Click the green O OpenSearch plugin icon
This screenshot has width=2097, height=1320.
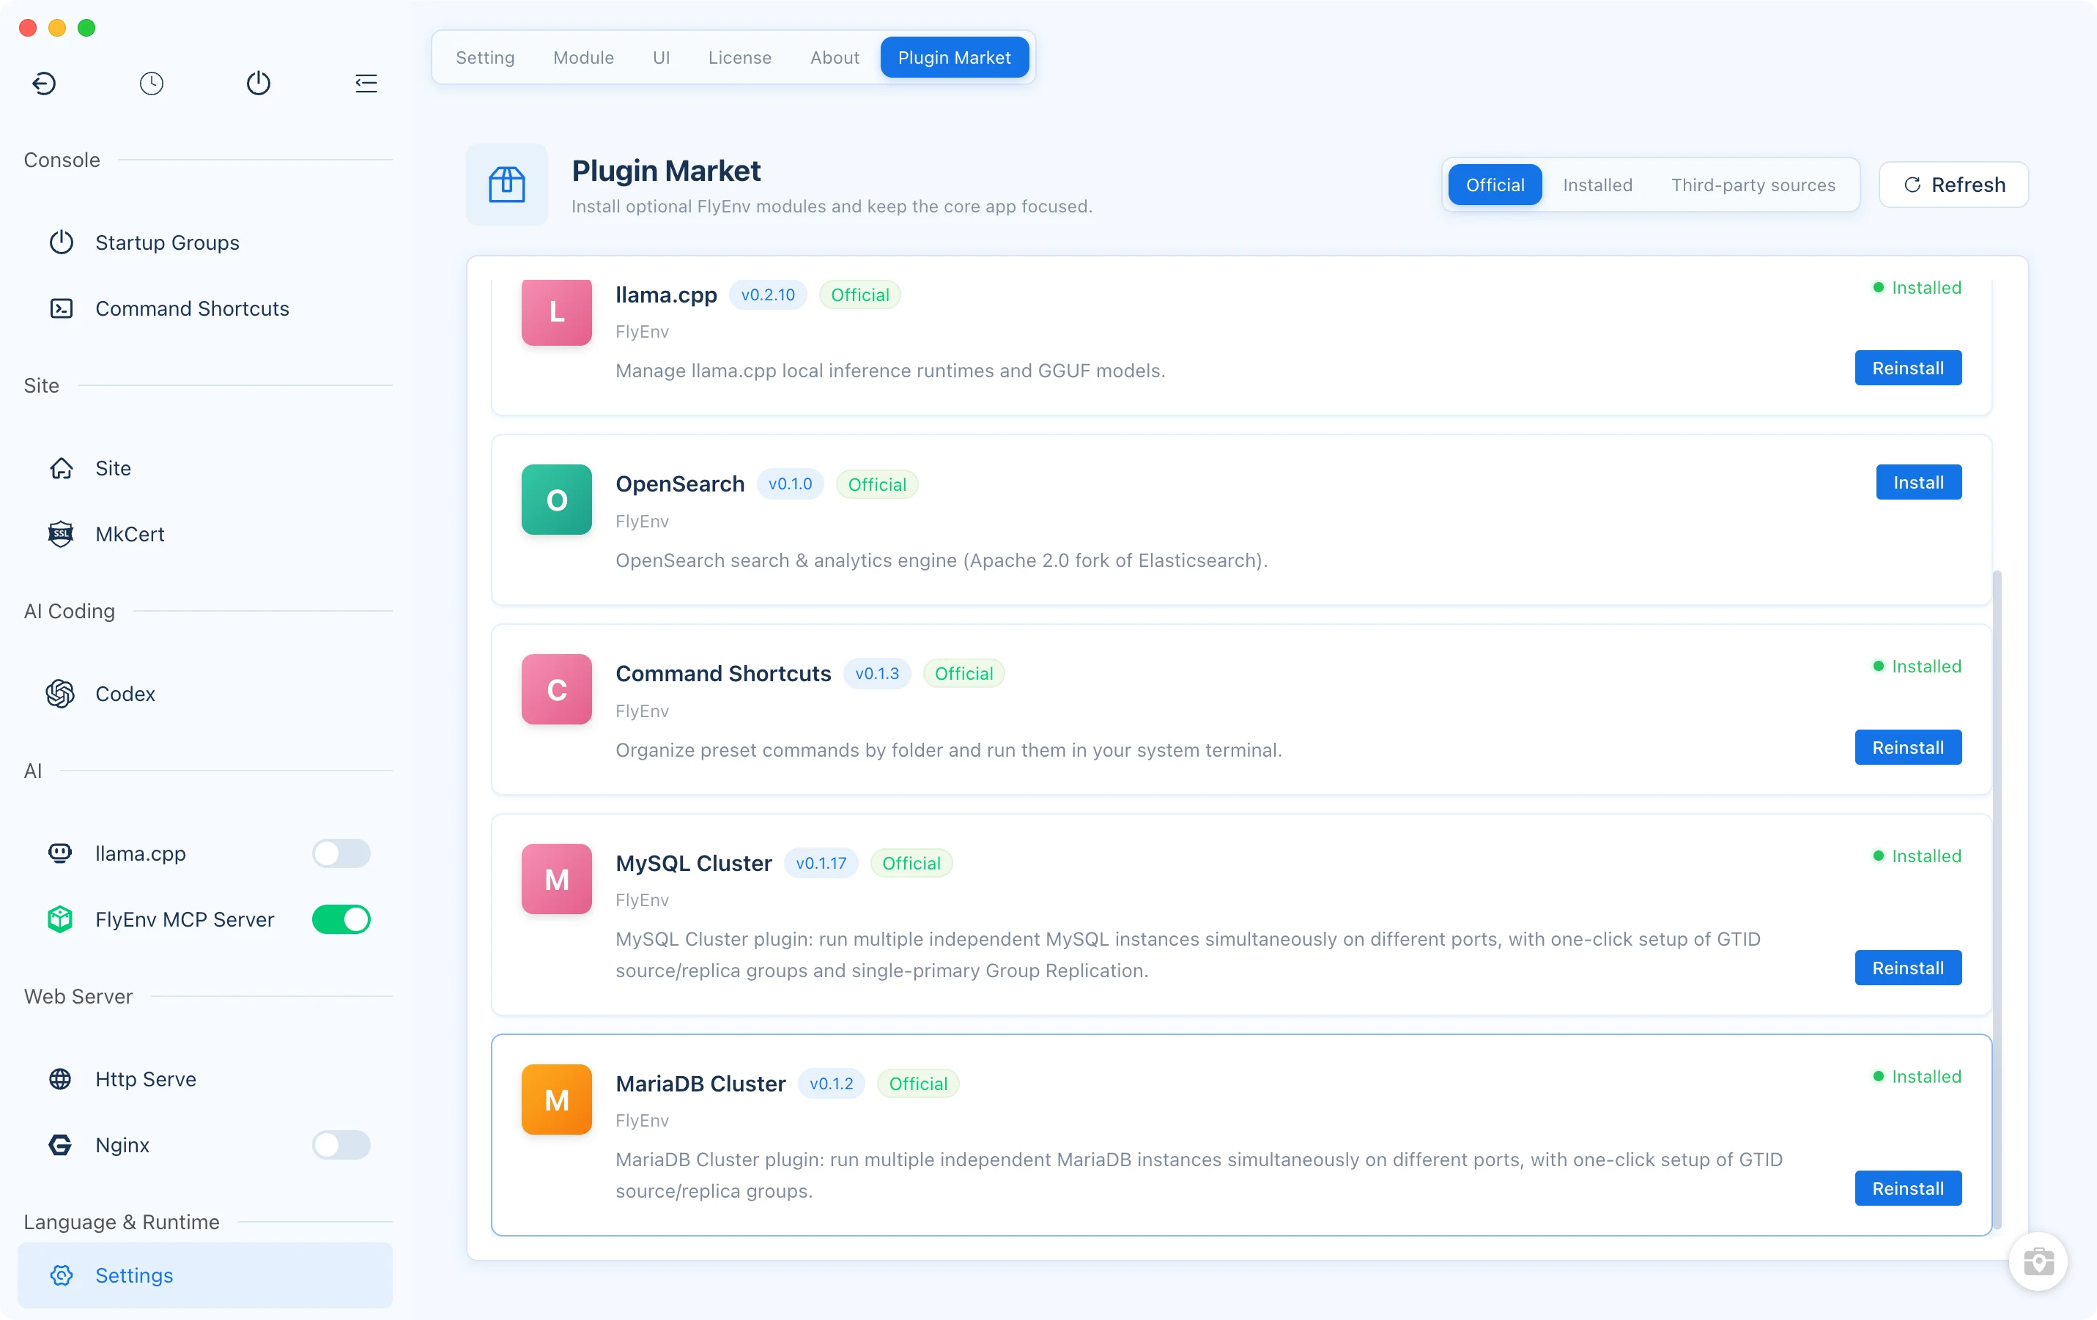pos(556,500)
